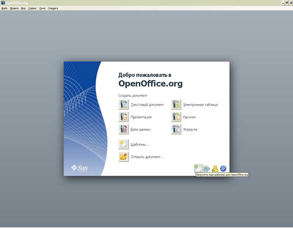The image size is (293, 228).
Task: Minimize the OpenOffice.org window
Action: point(283,3)
